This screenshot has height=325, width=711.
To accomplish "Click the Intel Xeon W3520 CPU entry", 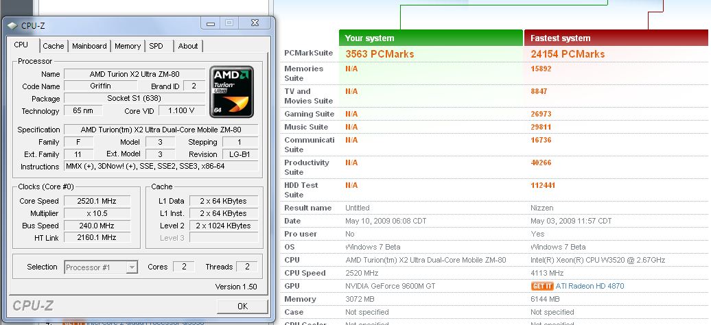I will coord(598,260).
